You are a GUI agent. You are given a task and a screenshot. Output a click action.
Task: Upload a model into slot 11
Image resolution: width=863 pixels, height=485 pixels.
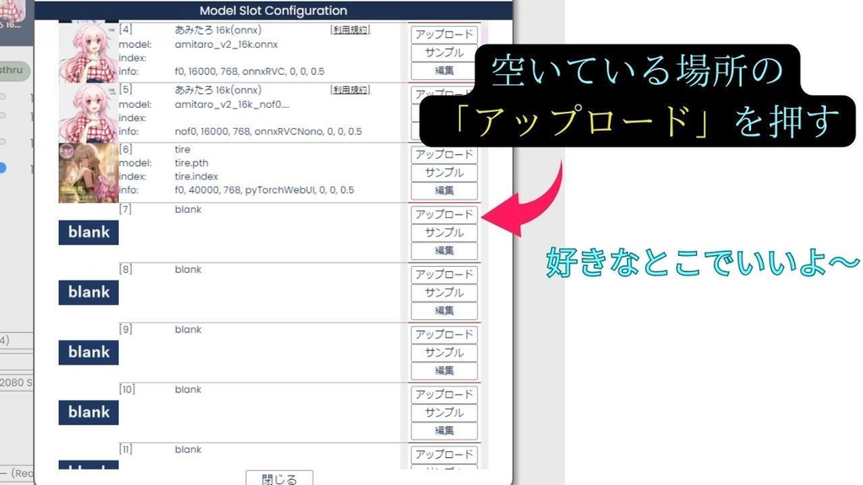click(x=444, y=454)
